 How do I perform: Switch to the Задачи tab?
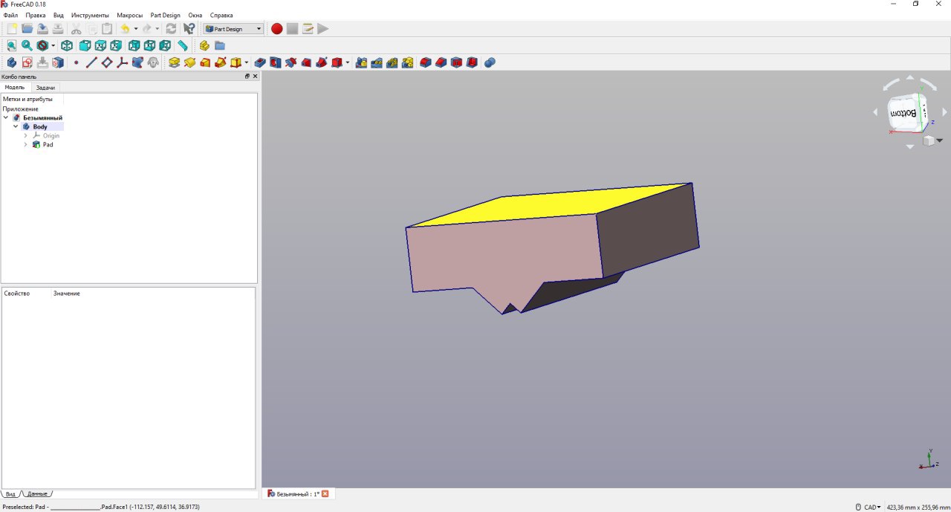45,88
